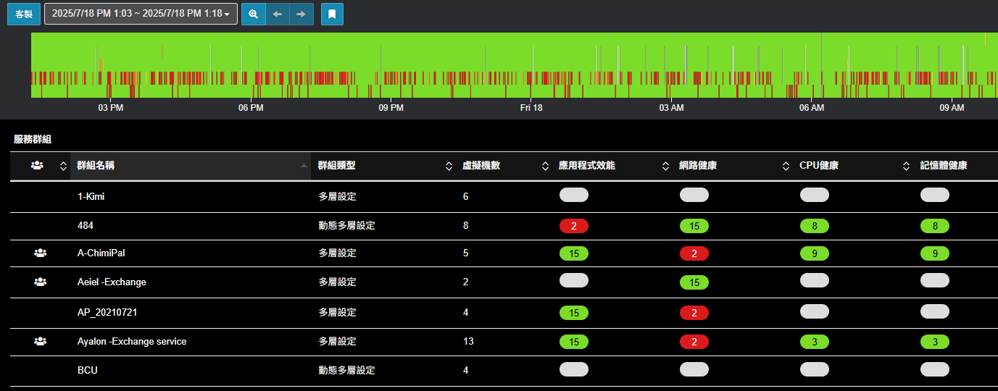Click the timeline at the 09 PM marker
Image resolution: width=998 pixels, height=391 pixels.
point(391,87)
